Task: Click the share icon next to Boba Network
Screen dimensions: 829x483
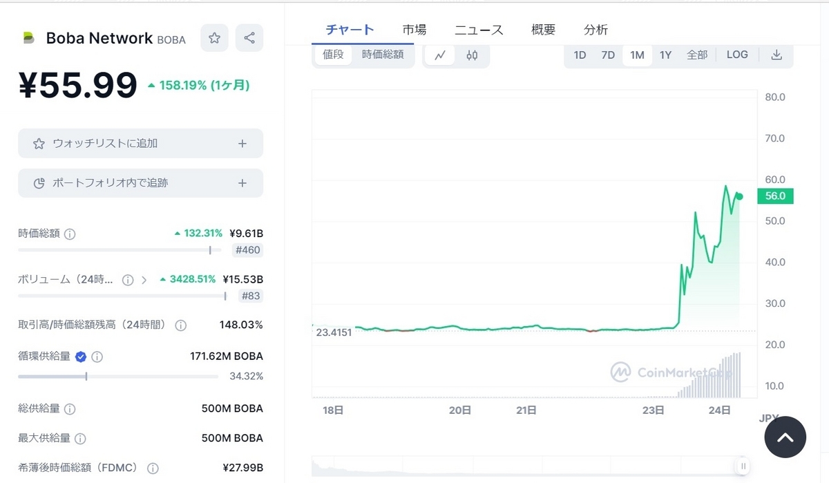Action: [249, 38]
